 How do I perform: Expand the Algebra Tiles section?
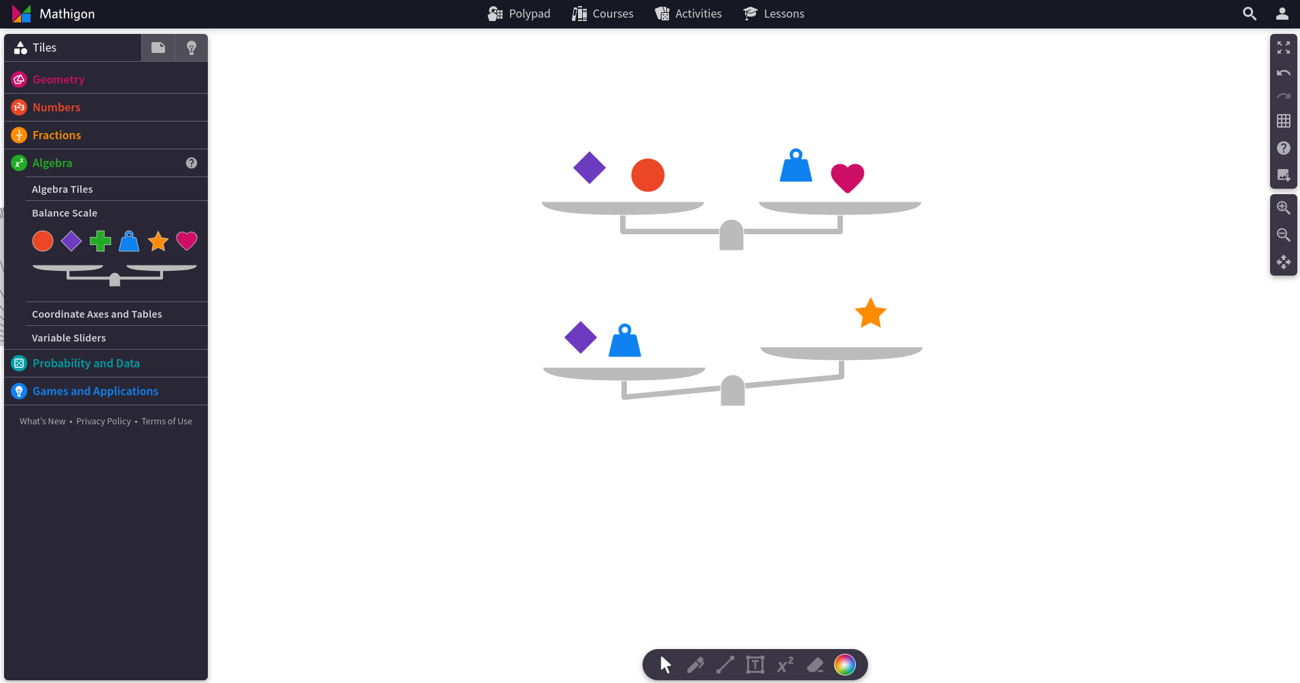(117, 189)
